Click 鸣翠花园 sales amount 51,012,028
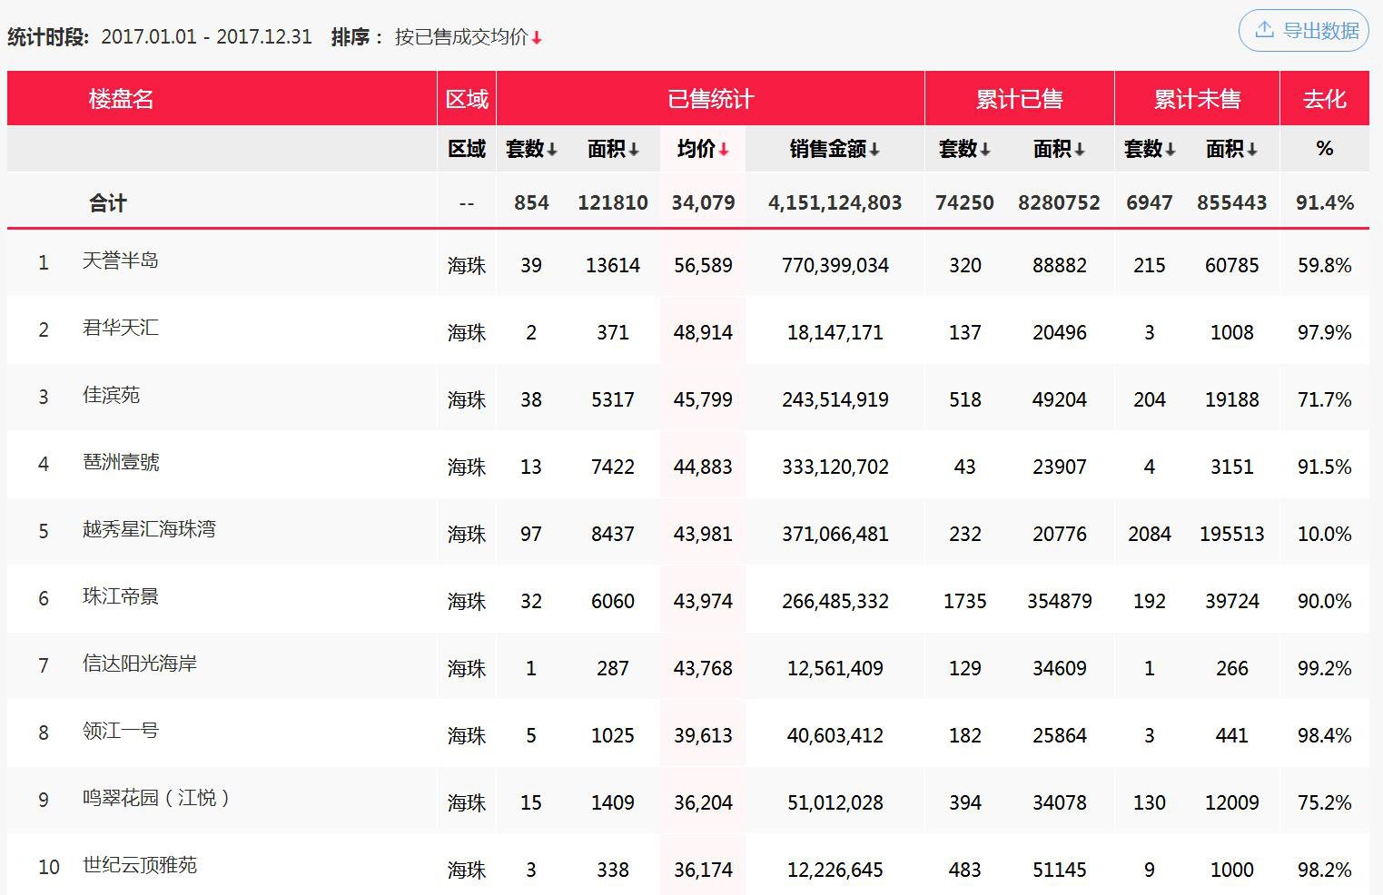 (835, 802)
